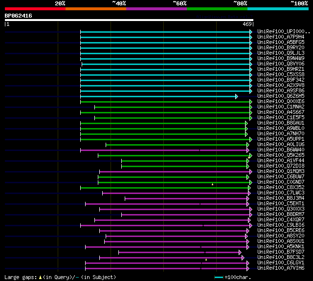Image resolution: width=313 pixels, height=281 pixels.
Task: Click the UniRef100_Q8VY06 label
Action: coord(281,64)
